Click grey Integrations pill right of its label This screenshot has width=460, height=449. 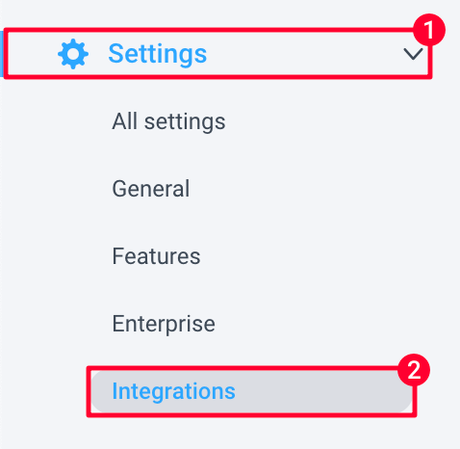[320, 391]
